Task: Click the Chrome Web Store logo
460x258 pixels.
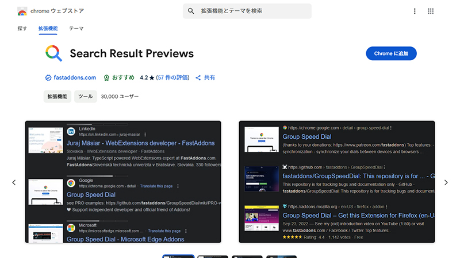Action: [22, 11]
